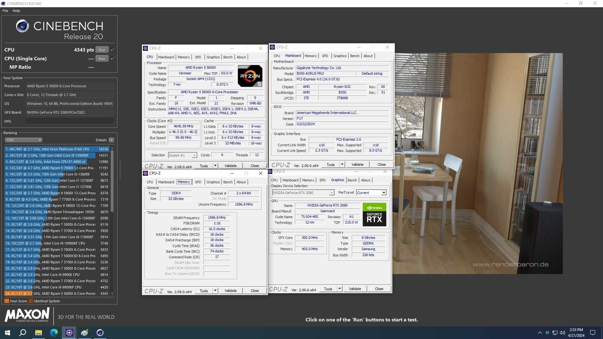Switch to About tab in Memory window
This screenshot has height=339, width=603.
[x=241, y=182]
